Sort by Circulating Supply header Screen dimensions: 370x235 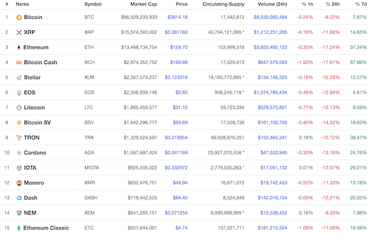click(x=223, y=4)
